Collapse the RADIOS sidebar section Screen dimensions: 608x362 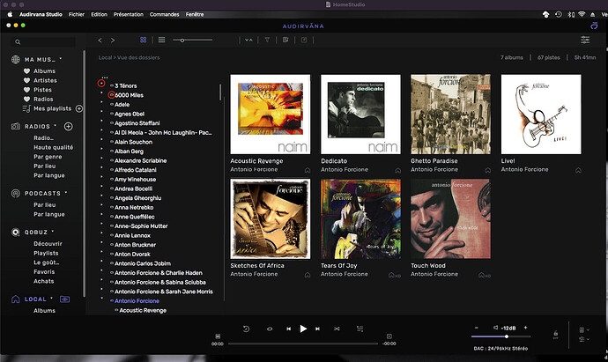(x=55, y=126)
